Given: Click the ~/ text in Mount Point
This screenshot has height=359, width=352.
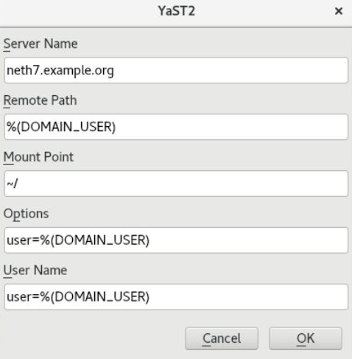Looking at the screenshot, I should click(13, 184).
